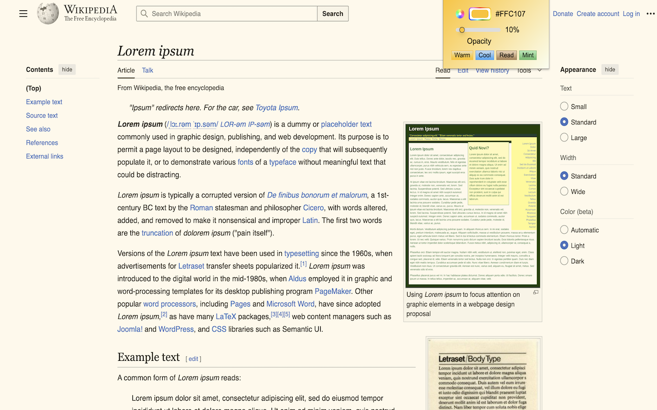Click the magnifier icon in search box
The width and height of the screenshot is (657, 410).
pyautogui.click(x=144, y=14)
